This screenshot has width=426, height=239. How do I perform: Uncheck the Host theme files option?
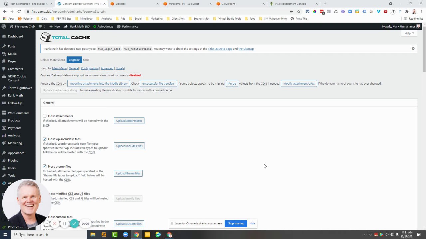point(45,166)
